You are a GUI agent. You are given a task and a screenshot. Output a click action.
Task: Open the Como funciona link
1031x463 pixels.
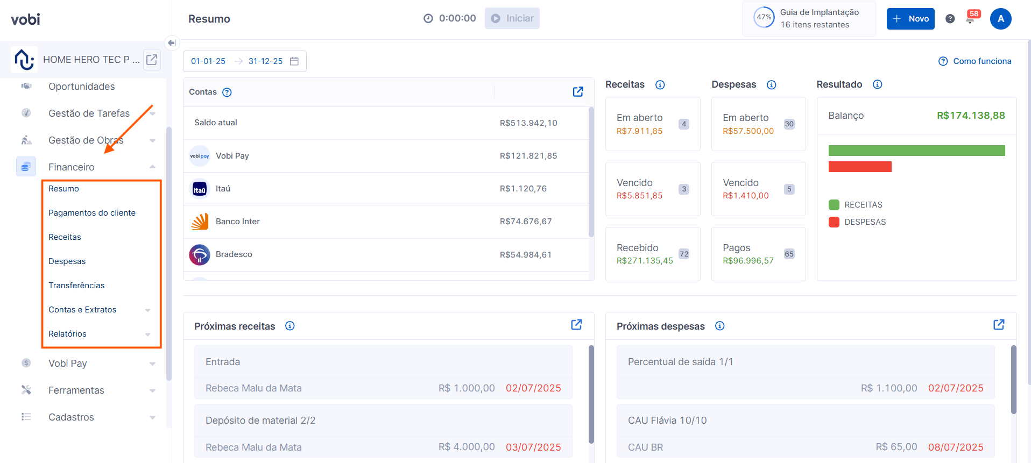975,61
